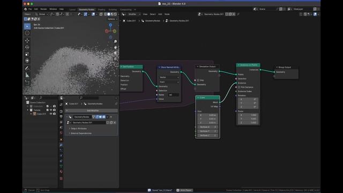
Task: Open the Render menu
Action: 43,9
